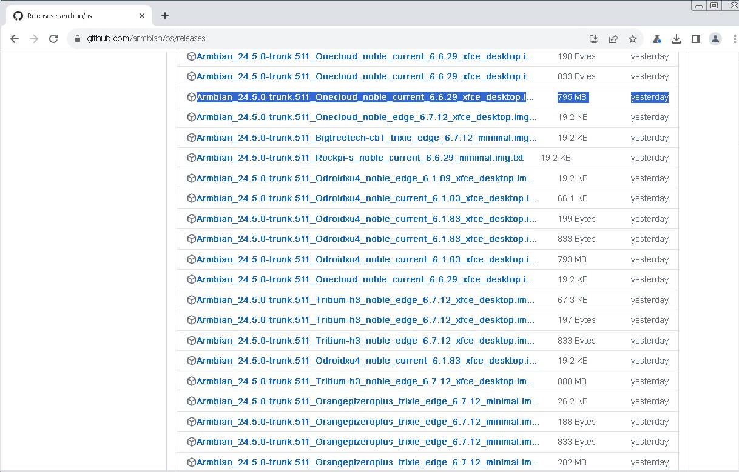Viewport: 739px width, 472px height.
Task: Reload the current page
Action: coord(53,39)
